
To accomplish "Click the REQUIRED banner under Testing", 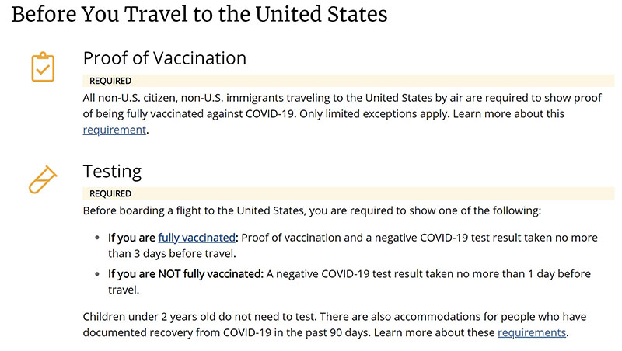I will [x=348, y=193].
